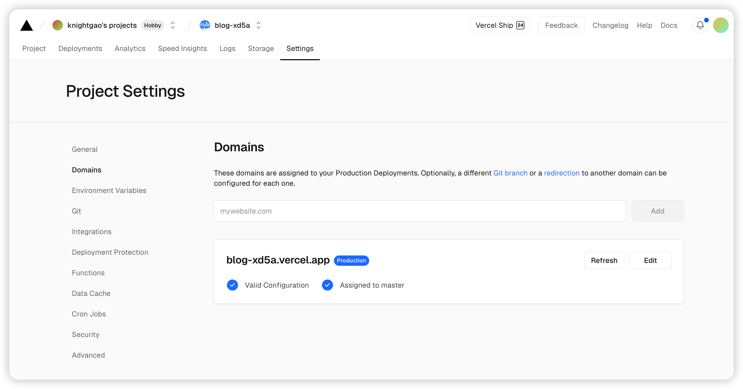Follow the Git branch link
The width and height of the screenshot is (743, 389).
click(510, 173)
